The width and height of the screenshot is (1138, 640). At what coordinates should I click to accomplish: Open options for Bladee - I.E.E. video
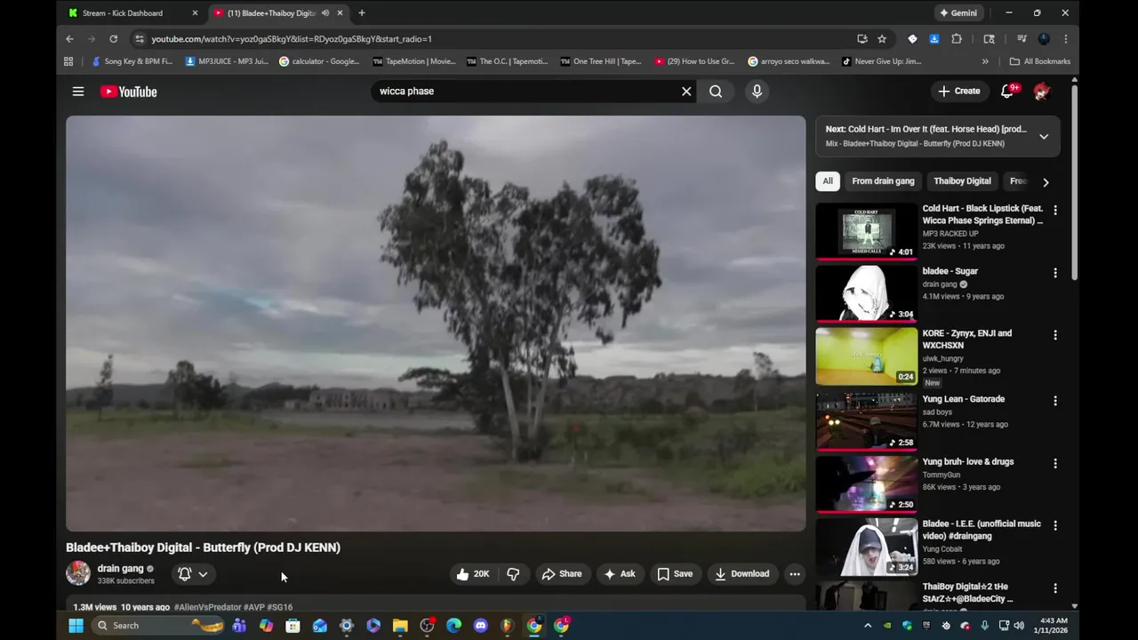(1055, 525)
